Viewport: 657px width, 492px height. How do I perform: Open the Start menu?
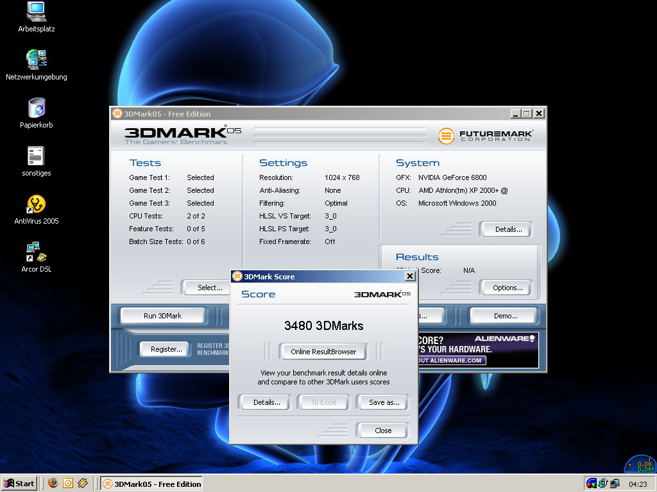point(19,483)
